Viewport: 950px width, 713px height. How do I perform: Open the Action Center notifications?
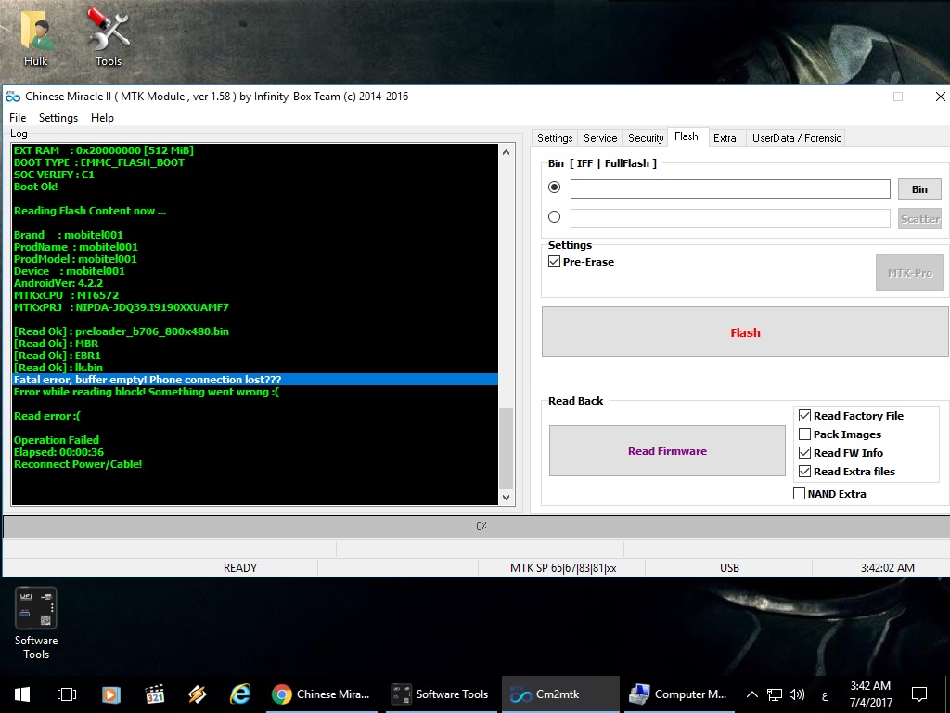pos(919,694)
